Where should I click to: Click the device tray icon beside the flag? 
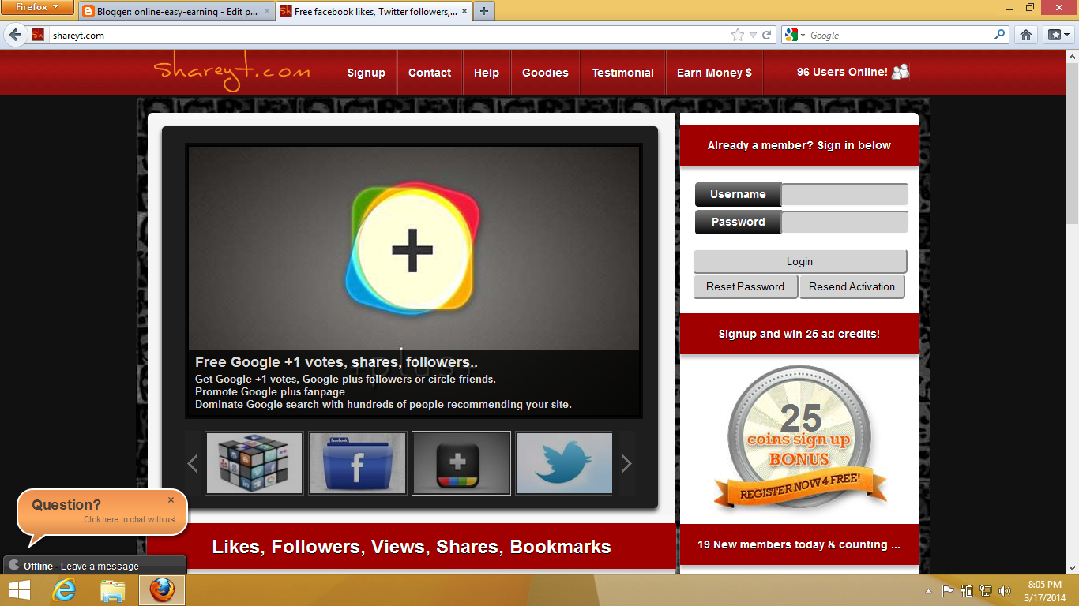(x=967, y=590)
